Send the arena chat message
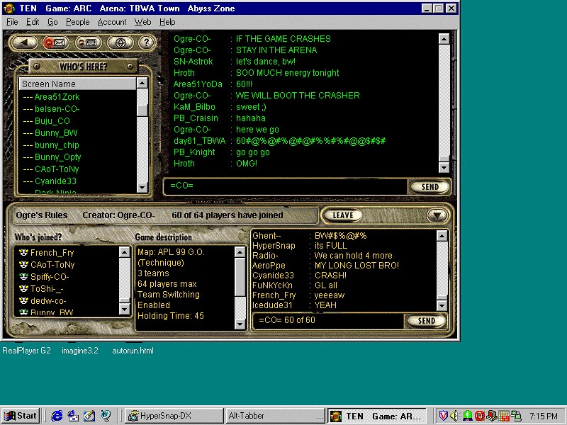Viewport: 567px width, 425px height. 430,187
